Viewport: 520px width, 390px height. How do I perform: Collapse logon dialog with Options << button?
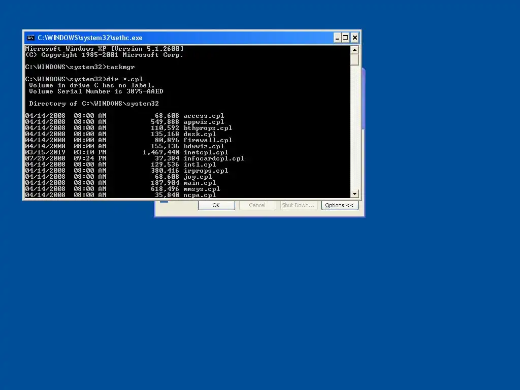click(340, 205)
